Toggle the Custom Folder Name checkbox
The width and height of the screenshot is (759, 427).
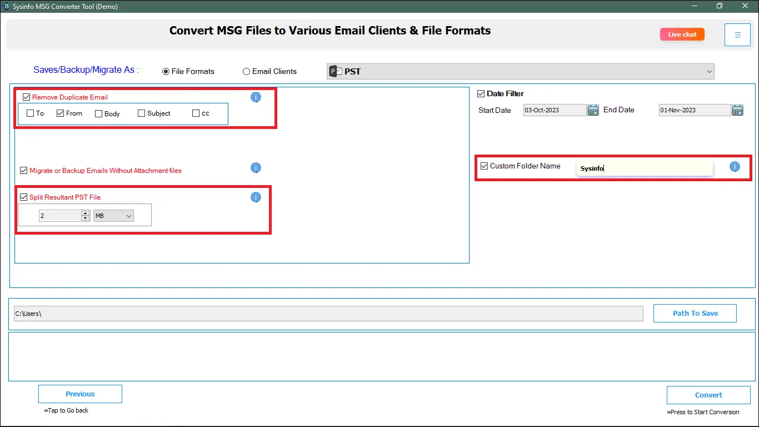click(x=485, y=166)
